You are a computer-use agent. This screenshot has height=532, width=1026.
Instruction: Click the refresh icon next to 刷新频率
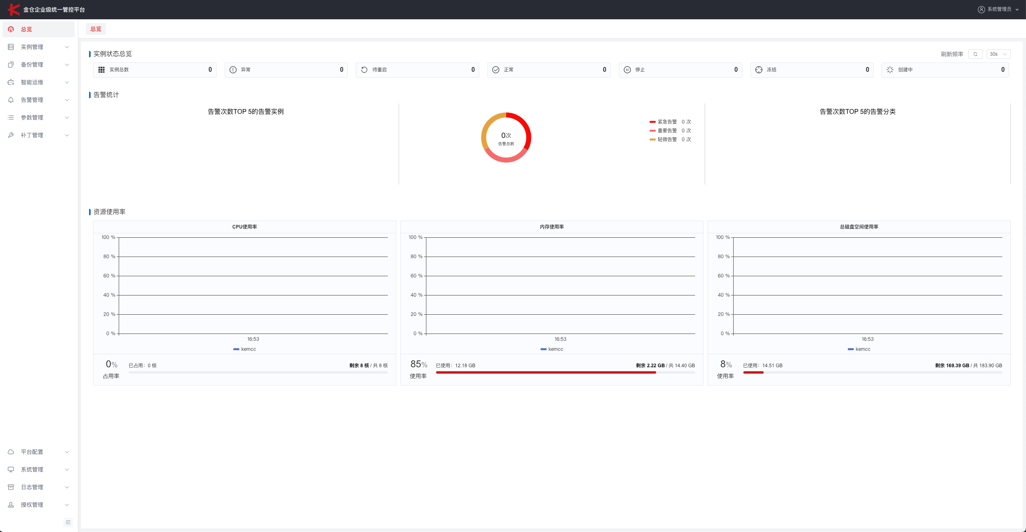tap(975, 54)
